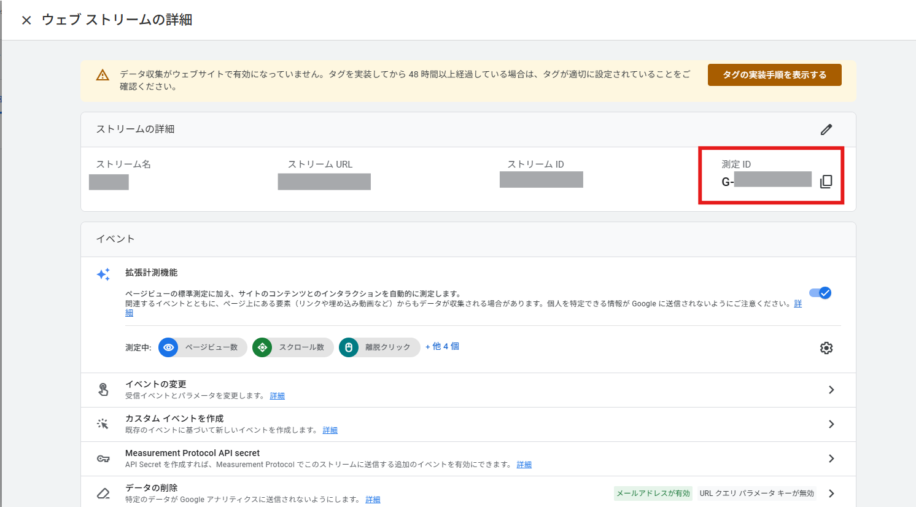The image size is (916, 507).
Task: Open 詳細 link under Measurement Protocol API secret
Action: click(x=524, y=465)
